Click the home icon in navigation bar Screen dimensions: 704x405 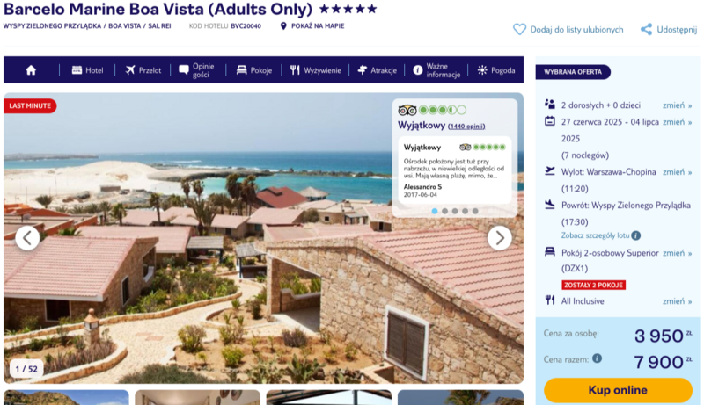click(x=31, y=70)
